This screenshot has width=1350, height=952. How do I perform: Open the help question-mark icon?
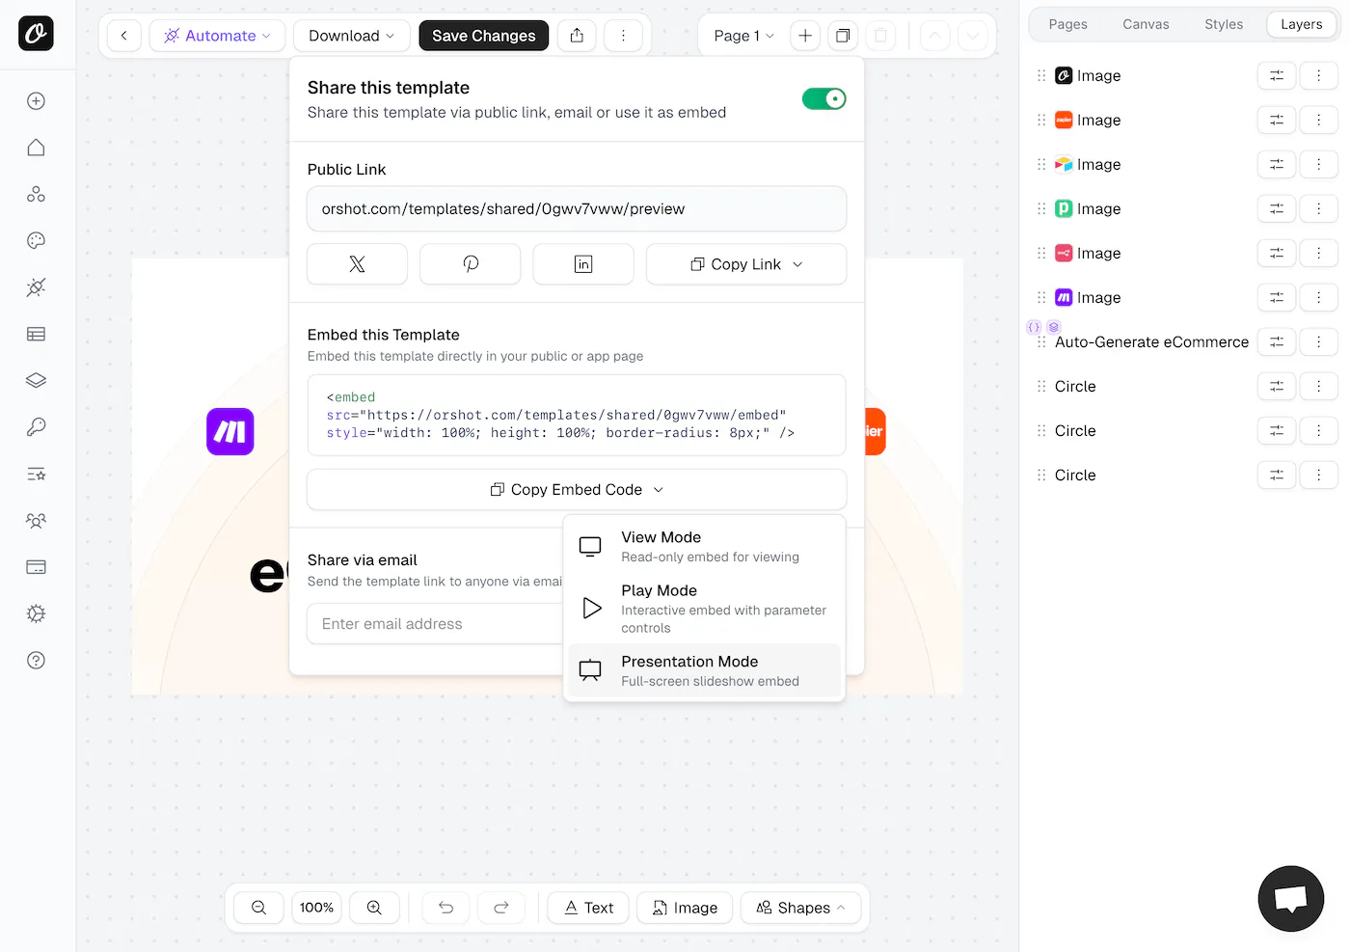[36, 660]
